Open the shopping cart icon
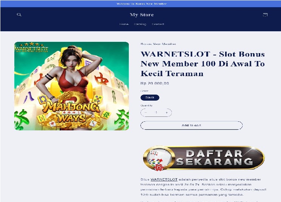Image resolution: width=281 pixels, height=202 pixels. 265,15
